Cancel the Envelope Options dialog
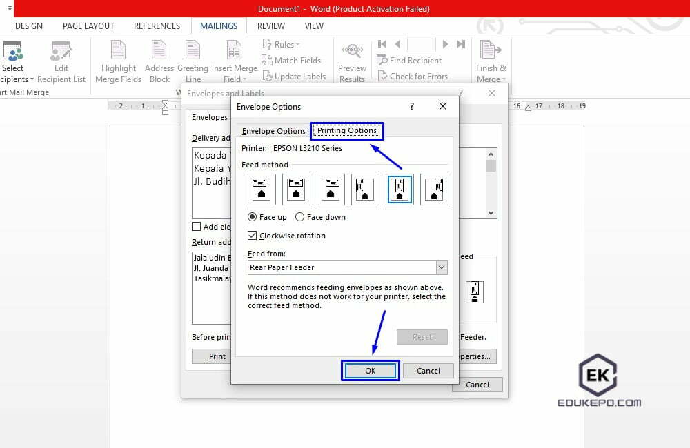Screen dimensions: 690x448 click(428, 370)
